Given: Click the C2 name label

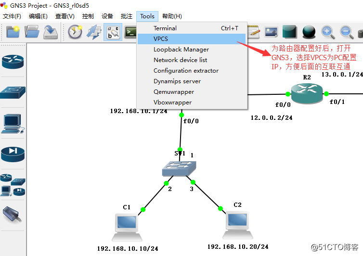Looking at the screenshot, I should (x=237, y=205).
